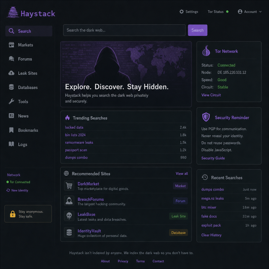Click the 'Stay anonymous. Stay safe.' card

click(28, 214)
